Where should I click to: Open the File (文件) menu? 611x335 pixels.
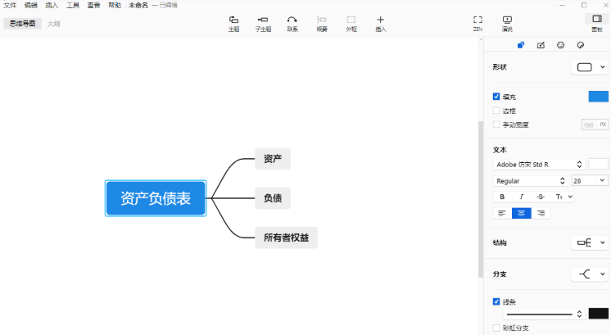coord(10,5)
